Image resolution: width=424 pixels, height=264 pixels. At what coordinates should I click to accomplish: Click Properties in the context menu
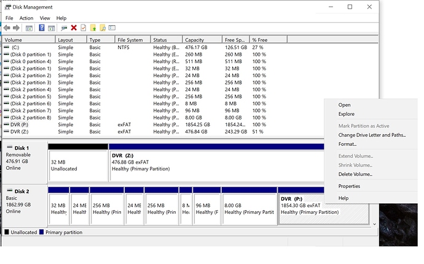coord(349,186)
